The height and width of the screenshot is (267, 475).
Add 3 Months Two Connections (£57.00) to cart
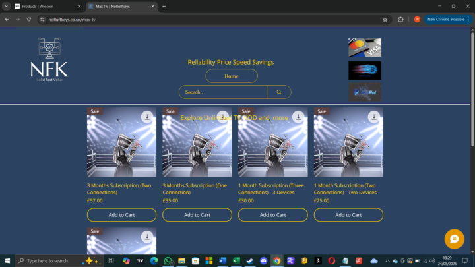click(x=121, y=215)
